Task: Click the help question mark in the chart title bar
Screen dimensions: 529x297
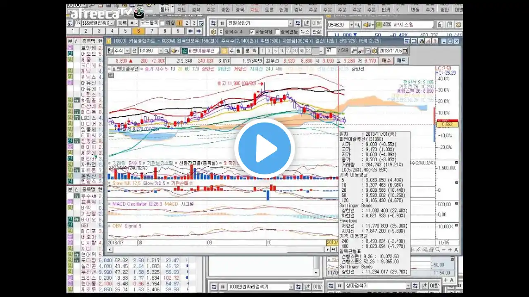Action: [x=435, y=41]
